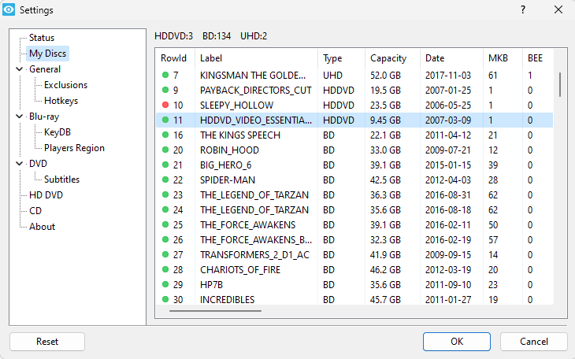The image size is (575, 359).
Task: Click green status dot of SPIDER-MAN row
Action: tap(165, 180)
